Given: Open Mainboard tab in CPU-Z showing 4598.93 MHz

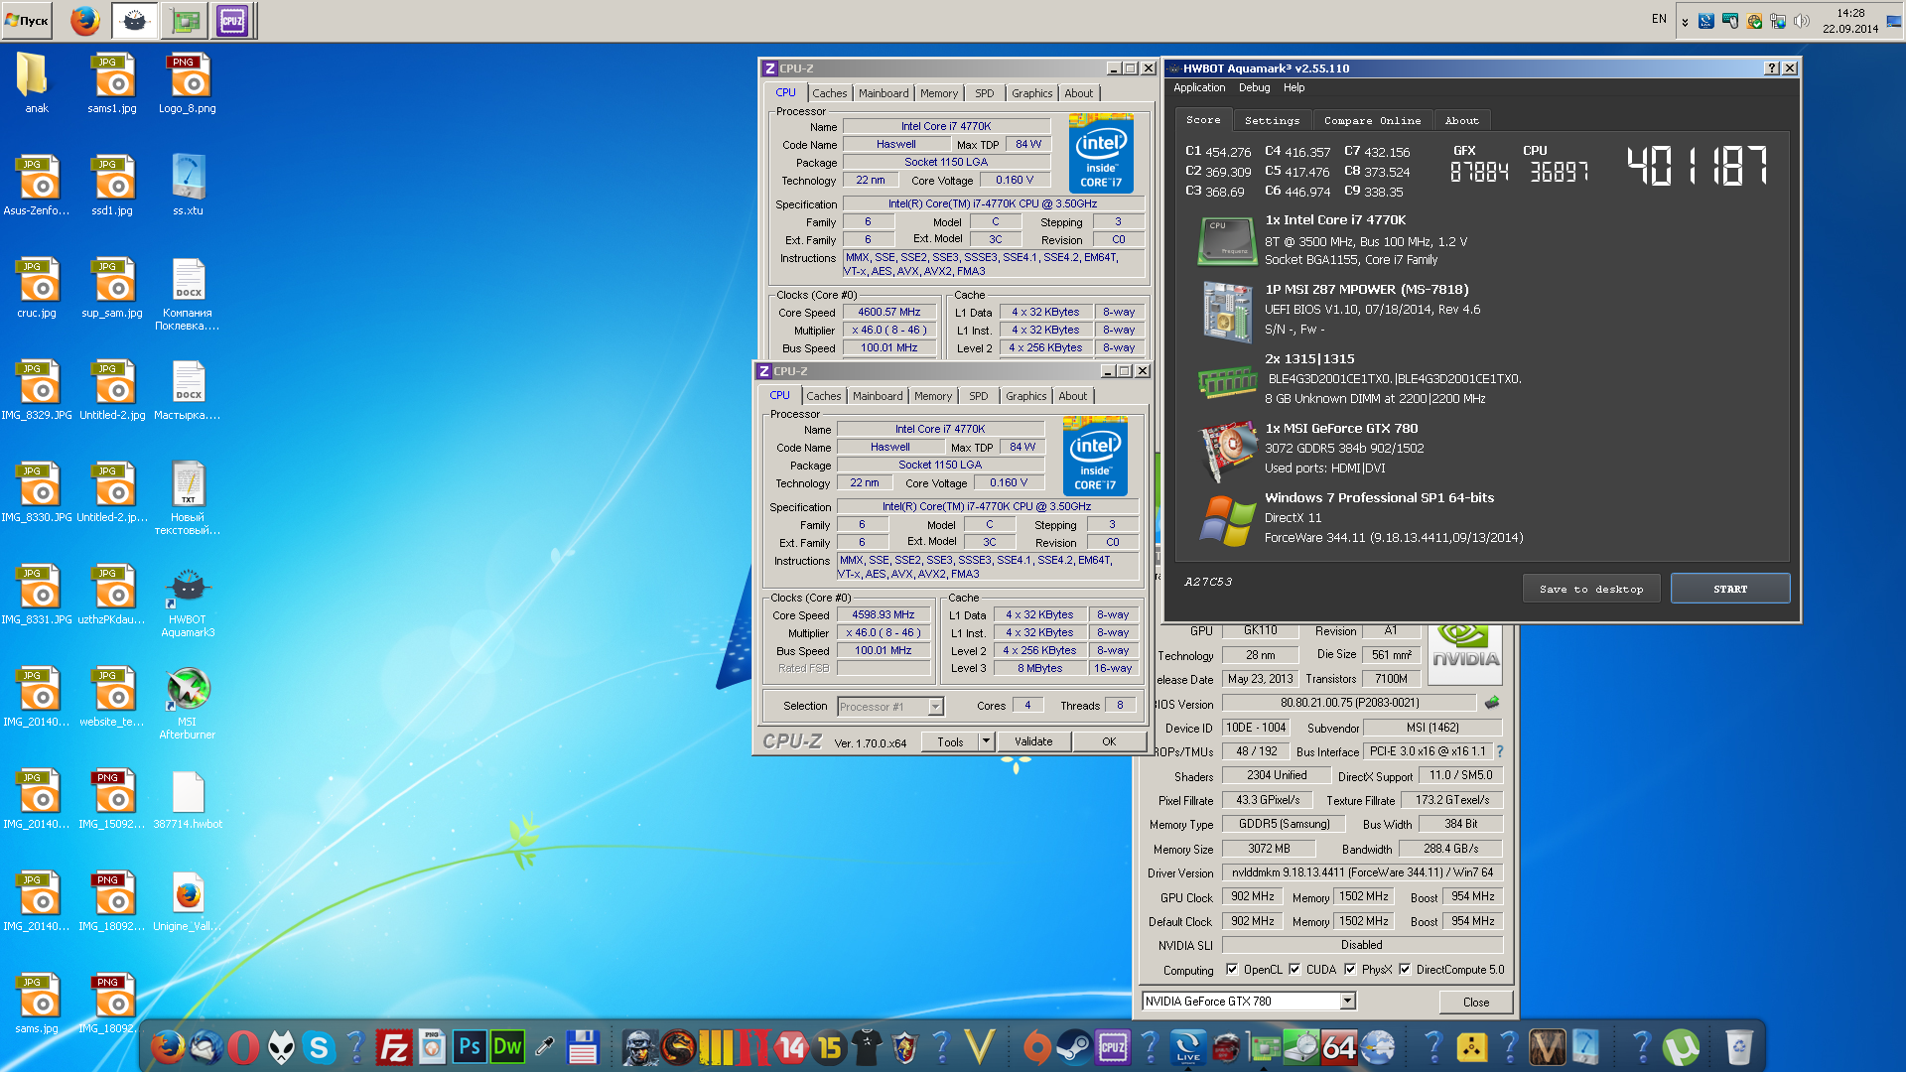Looking at the screenshot, I should [878, 396].
